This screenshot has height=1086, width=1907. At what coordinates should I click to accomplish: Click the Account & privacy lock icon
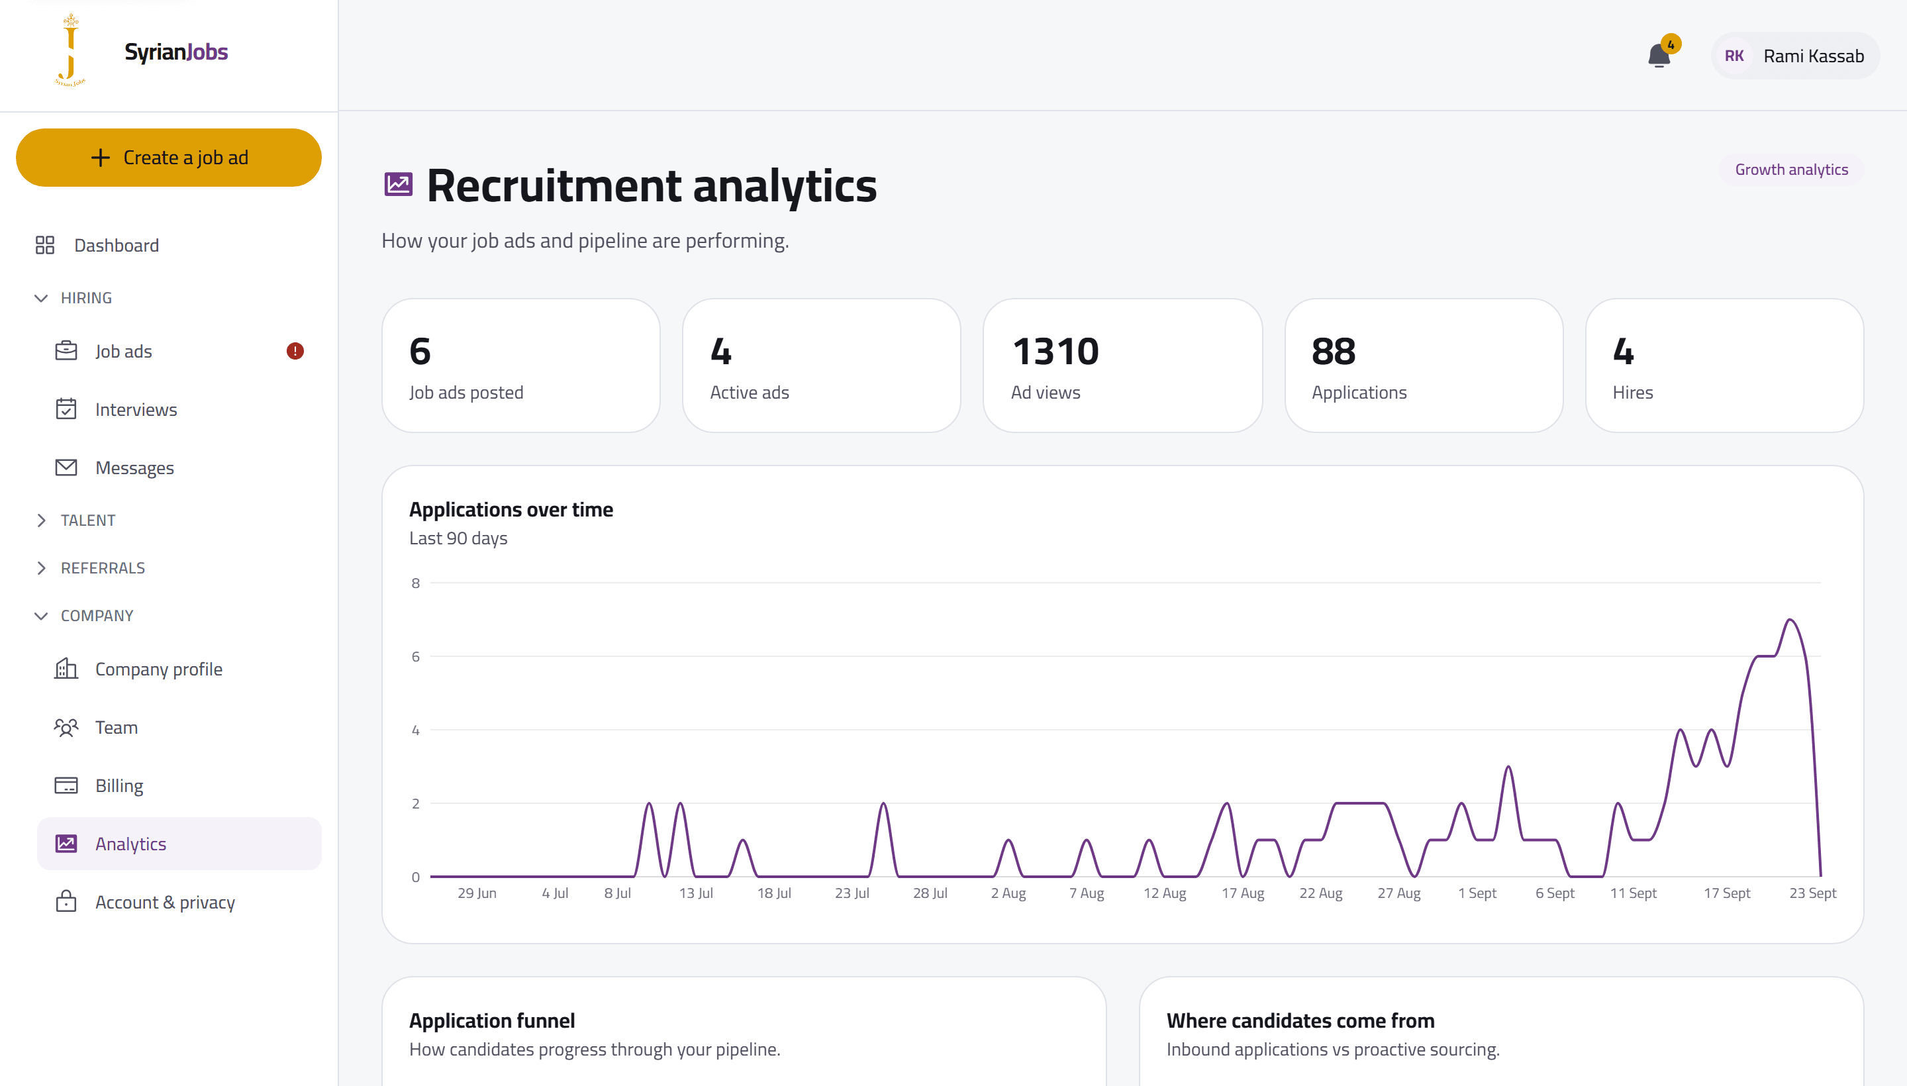[66, 901]
